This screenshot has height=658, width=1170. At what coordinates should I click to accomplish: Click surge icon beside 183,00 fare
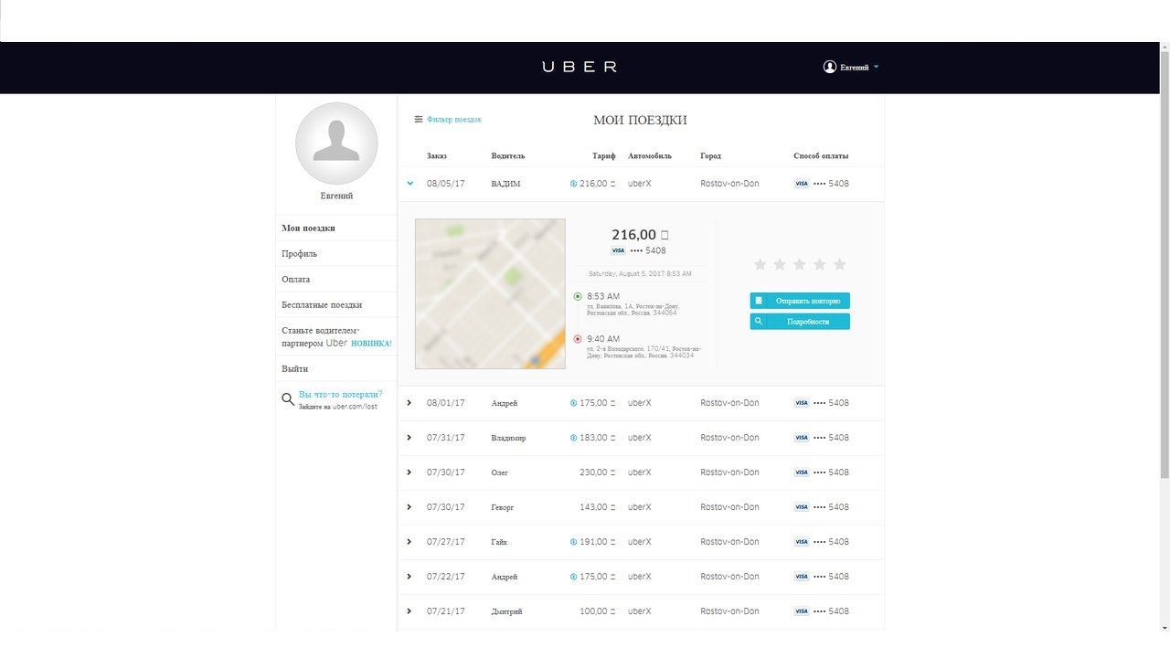573,438
